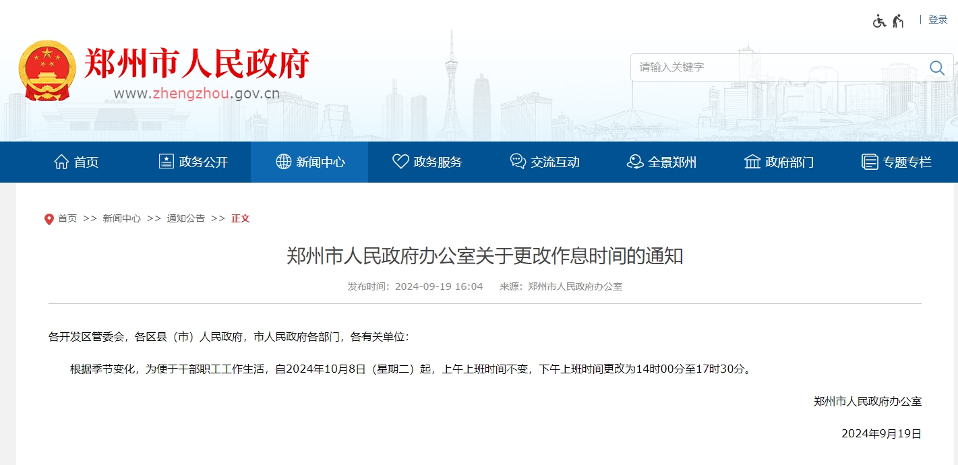Click 正文 in the breadcrumb trail
This screenshot has height=465, width=958.
pyautogui.click(x=241, y=218)
